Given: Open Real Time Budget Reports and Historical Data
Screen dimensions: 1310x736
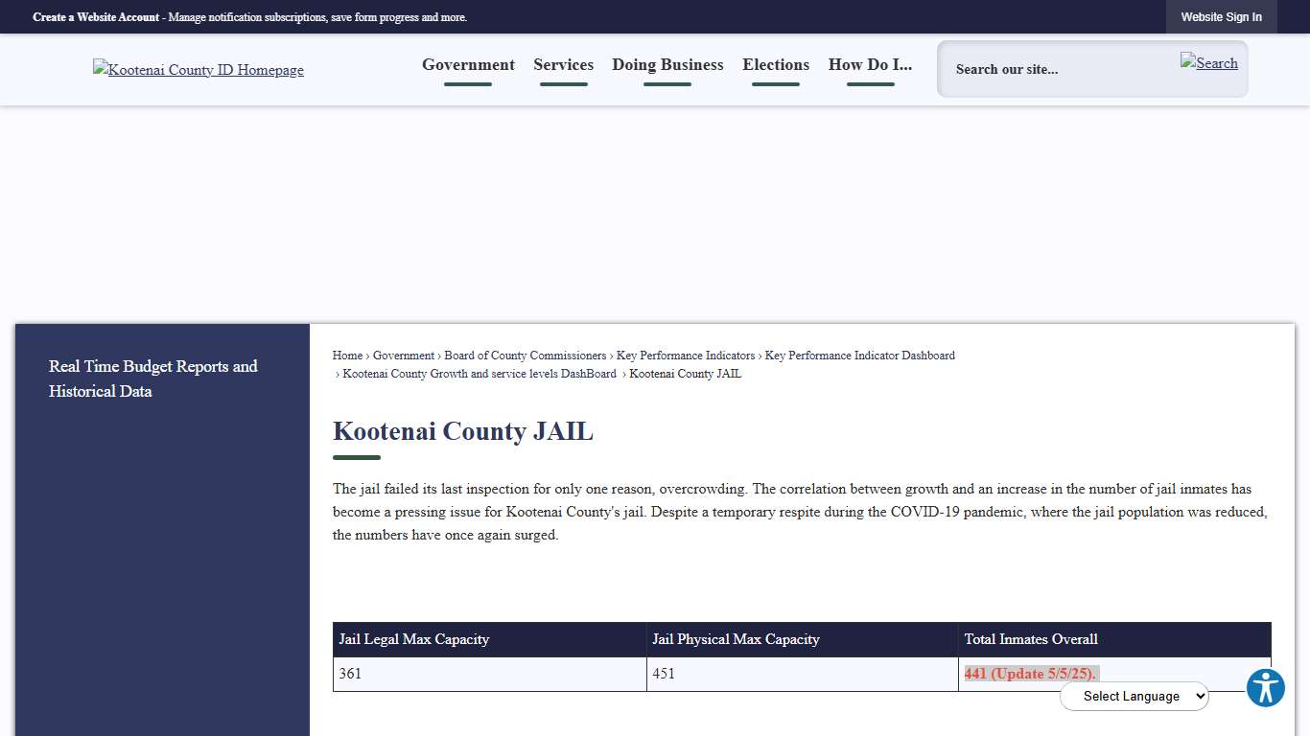Looking at the screenshot, I should point(153,379).
